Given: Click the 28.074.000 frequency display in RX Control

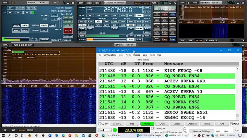Looking at the screenshot, I should (118, 10).
